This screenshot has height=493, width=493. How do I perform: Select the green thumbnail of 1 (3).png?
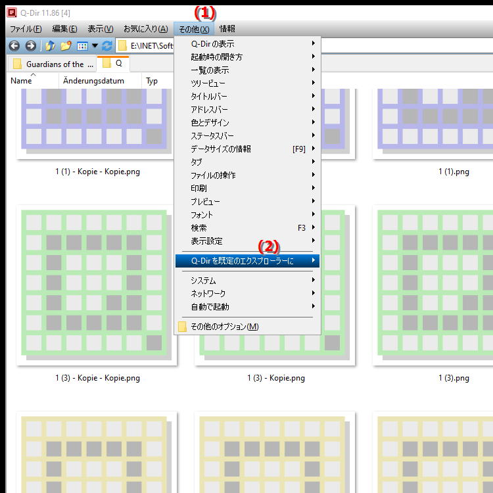(x=433, y=285)
